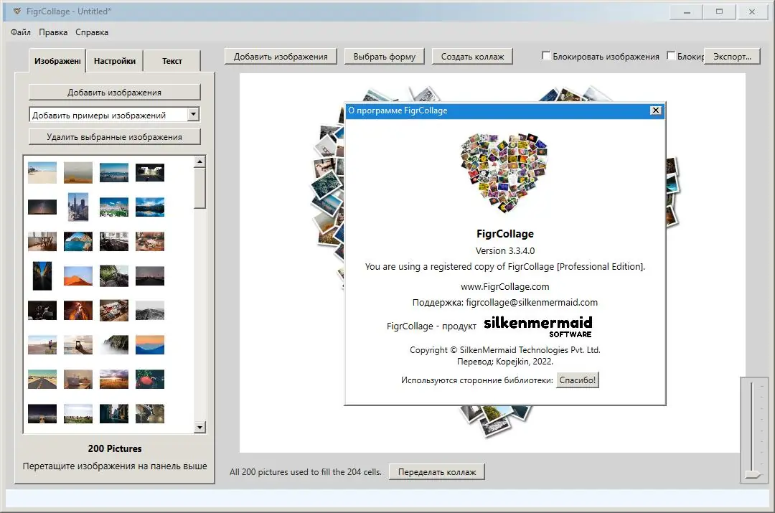Select the grayscale mountains thumbnail
This screenshot has width=775, height=513.
[150, 311]
